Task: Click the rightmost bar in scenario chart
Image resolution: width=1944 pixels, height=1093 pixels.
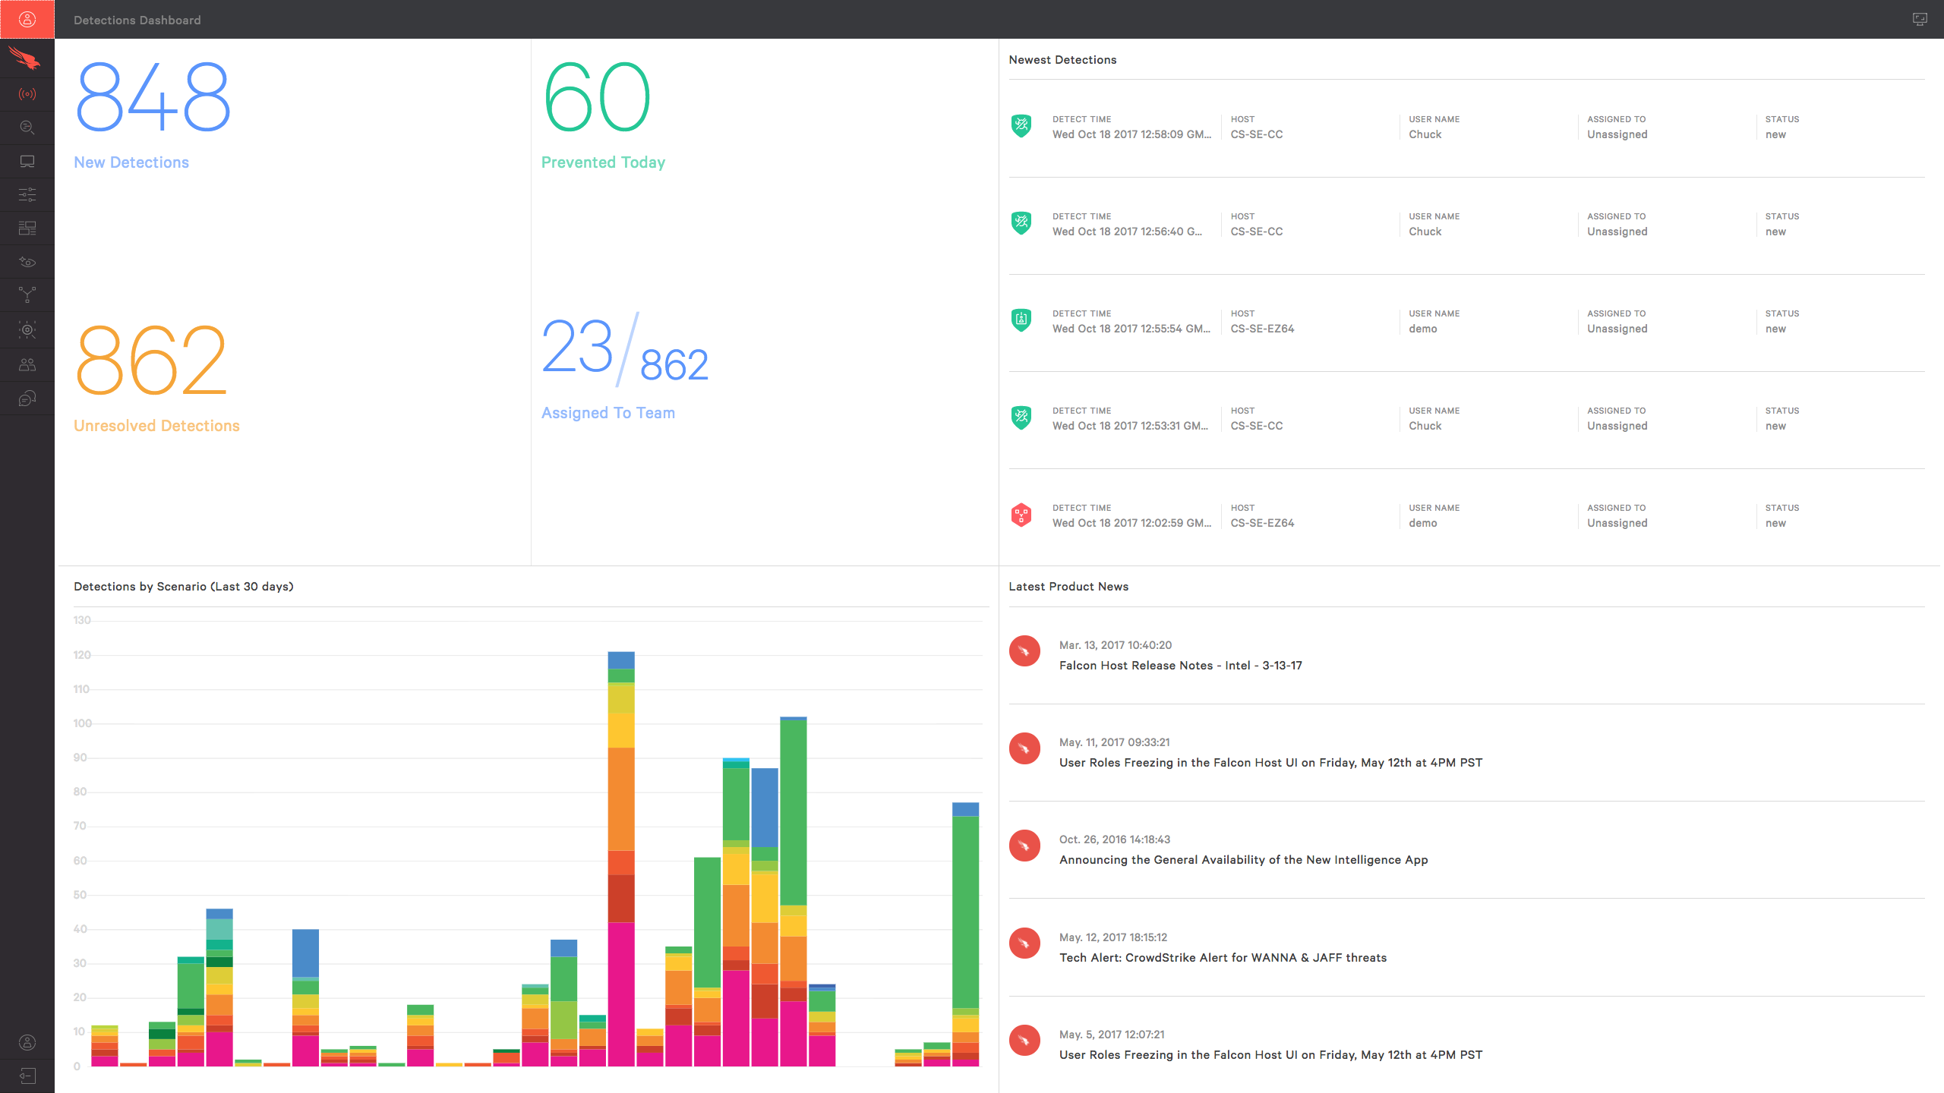Action: pos(965,934)
